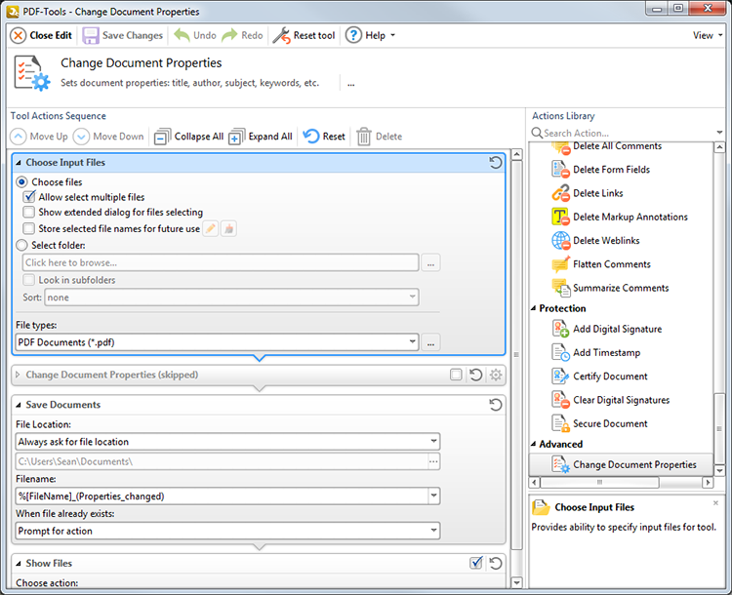This screenshot has width=732, height=595.
Task: Click the folder path browse field
Action: [221, 262]
